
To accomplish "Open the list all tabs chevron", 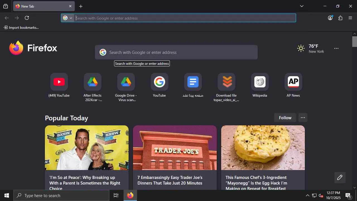I will point(302,6).
